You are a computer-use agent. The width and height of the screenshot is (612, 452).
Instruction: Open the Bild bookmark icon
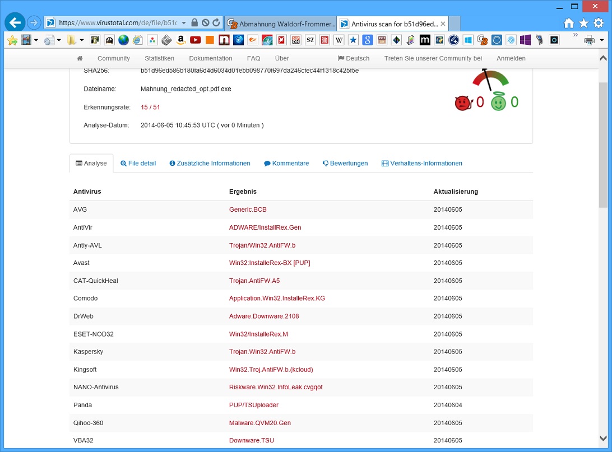pyautogui.click(x=324, y=40)
